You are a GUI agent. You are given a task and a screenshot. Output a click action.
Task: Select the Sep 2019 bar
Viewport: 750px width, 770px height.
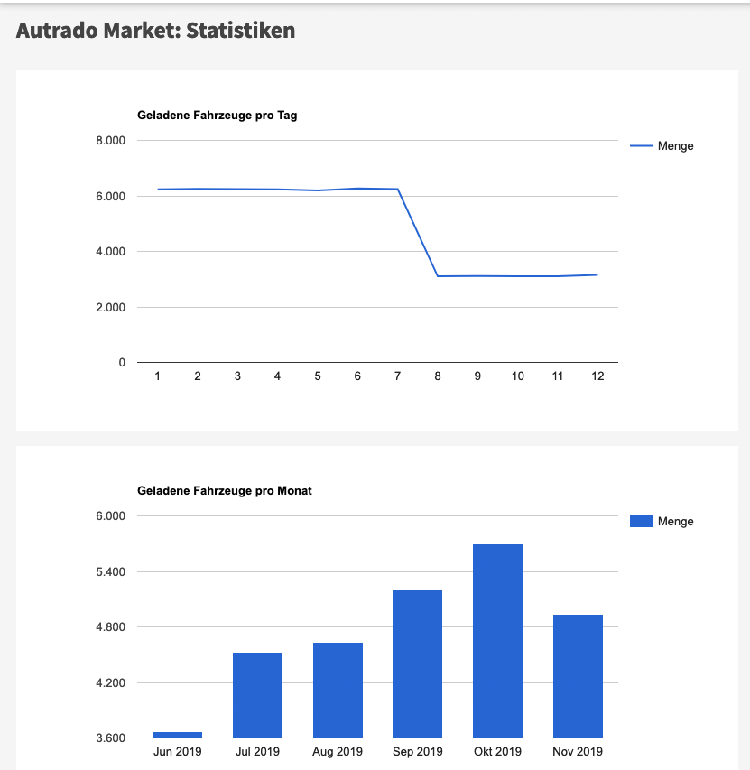coord(417,663)
